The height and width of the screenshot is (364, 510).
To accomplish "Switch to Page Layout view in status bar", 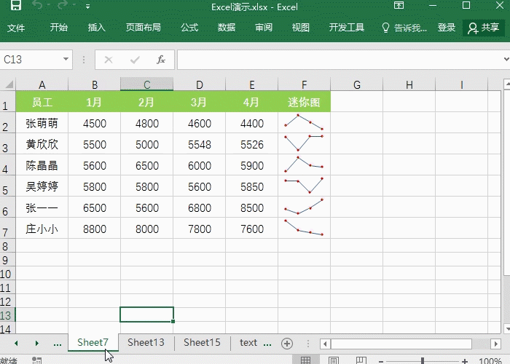I will (333, 360).
